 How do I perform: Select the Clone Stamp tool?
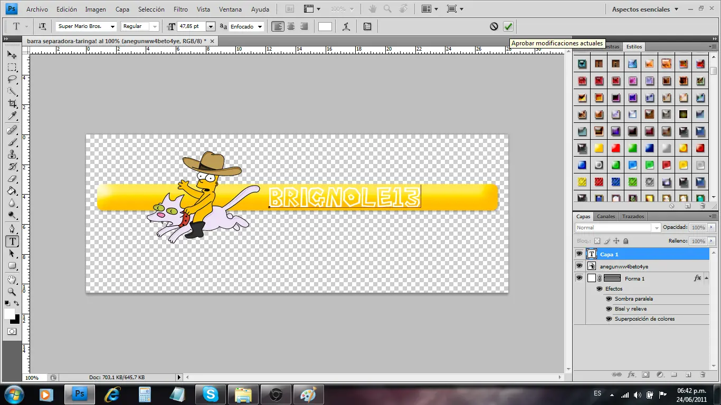point(12,155)
